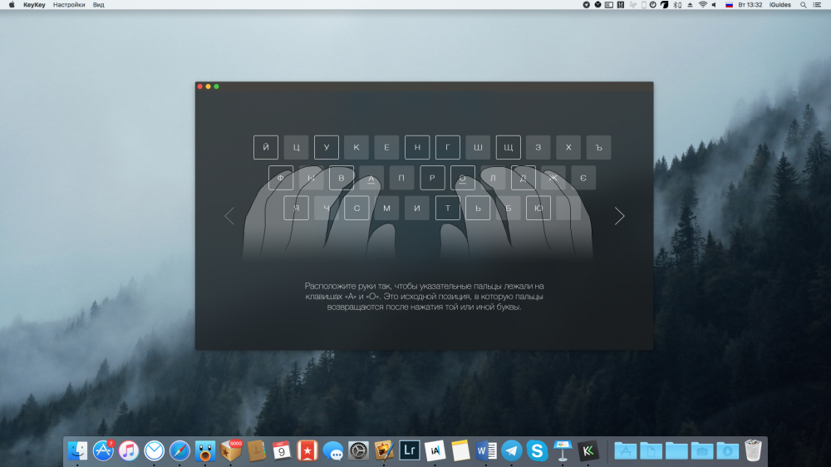This screenshot has width=831, height=467.
Task: Go to the next tutorial slide arrow
Action: [619, 216]
